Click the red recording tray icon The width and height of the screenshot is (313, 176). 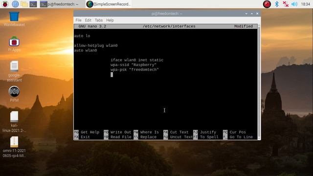tap(267, 4)
